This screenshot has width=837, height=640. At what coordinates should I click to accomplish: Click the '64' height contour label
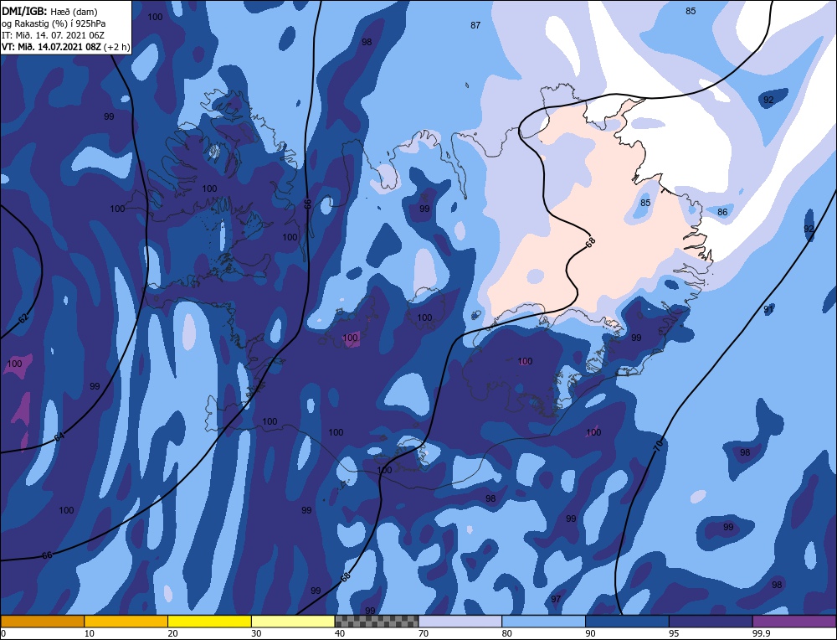pyautogui.click(x=59, y=437)
